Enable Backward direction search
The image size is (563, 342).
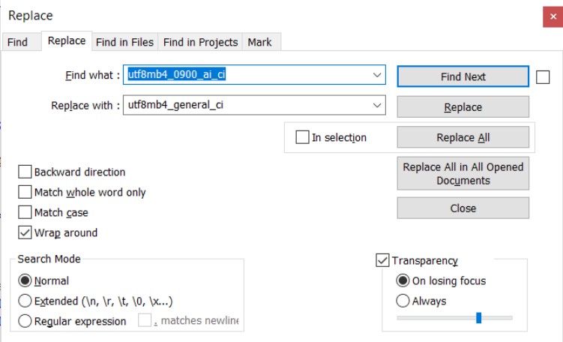(25, 172)
